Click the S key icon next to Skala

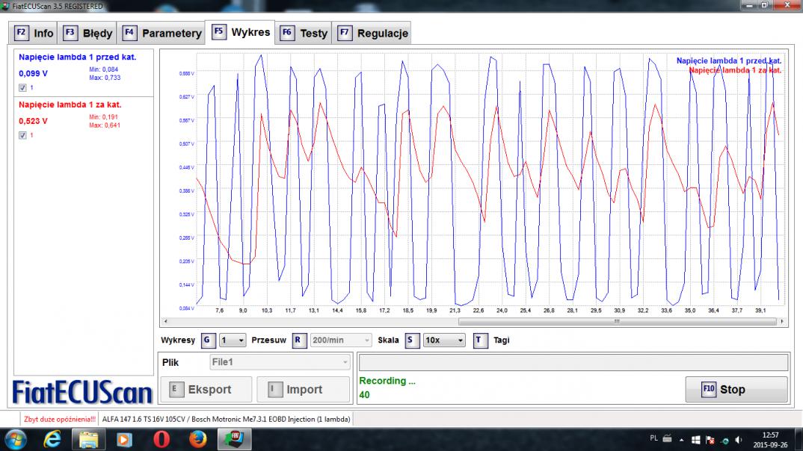click(x=412, y=340)
